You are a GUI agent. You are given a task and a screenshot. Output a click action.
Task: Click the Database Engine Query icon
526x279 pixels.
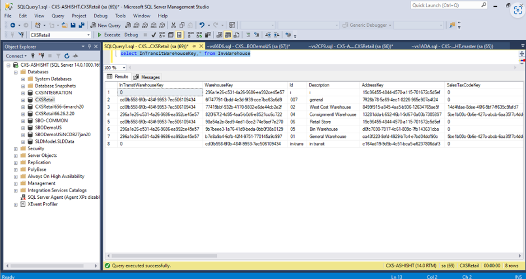tap(128, 25)
